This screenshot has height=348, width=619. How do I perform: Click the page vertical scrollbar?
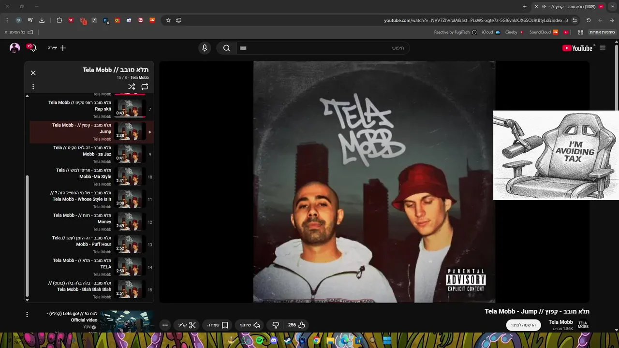(x=617, y=77)
